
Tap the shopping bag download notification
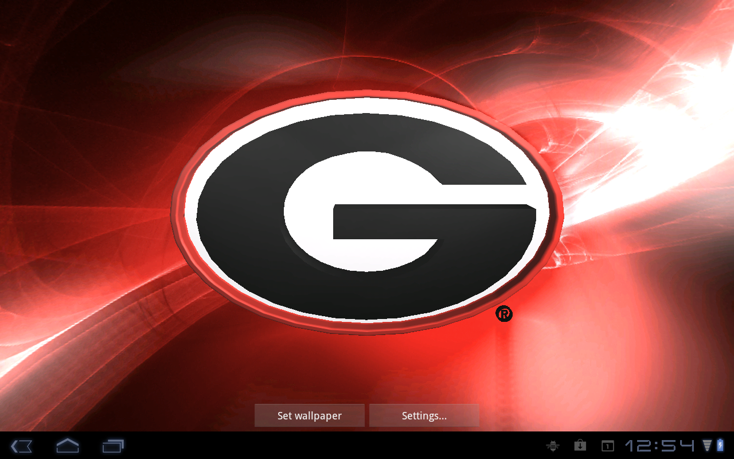(x=580, y=446)
